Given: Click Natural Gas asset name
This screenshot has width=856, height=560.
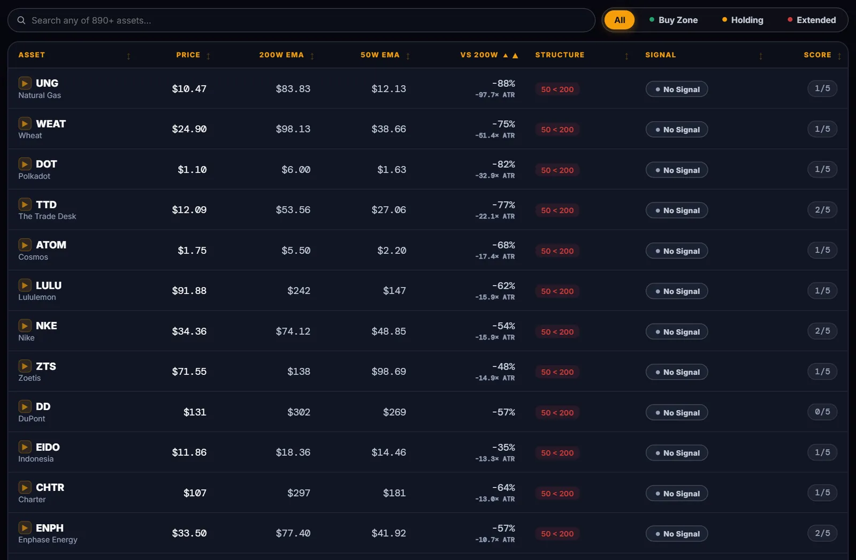Looking at the screenshot, I should (x=40, y=95).
